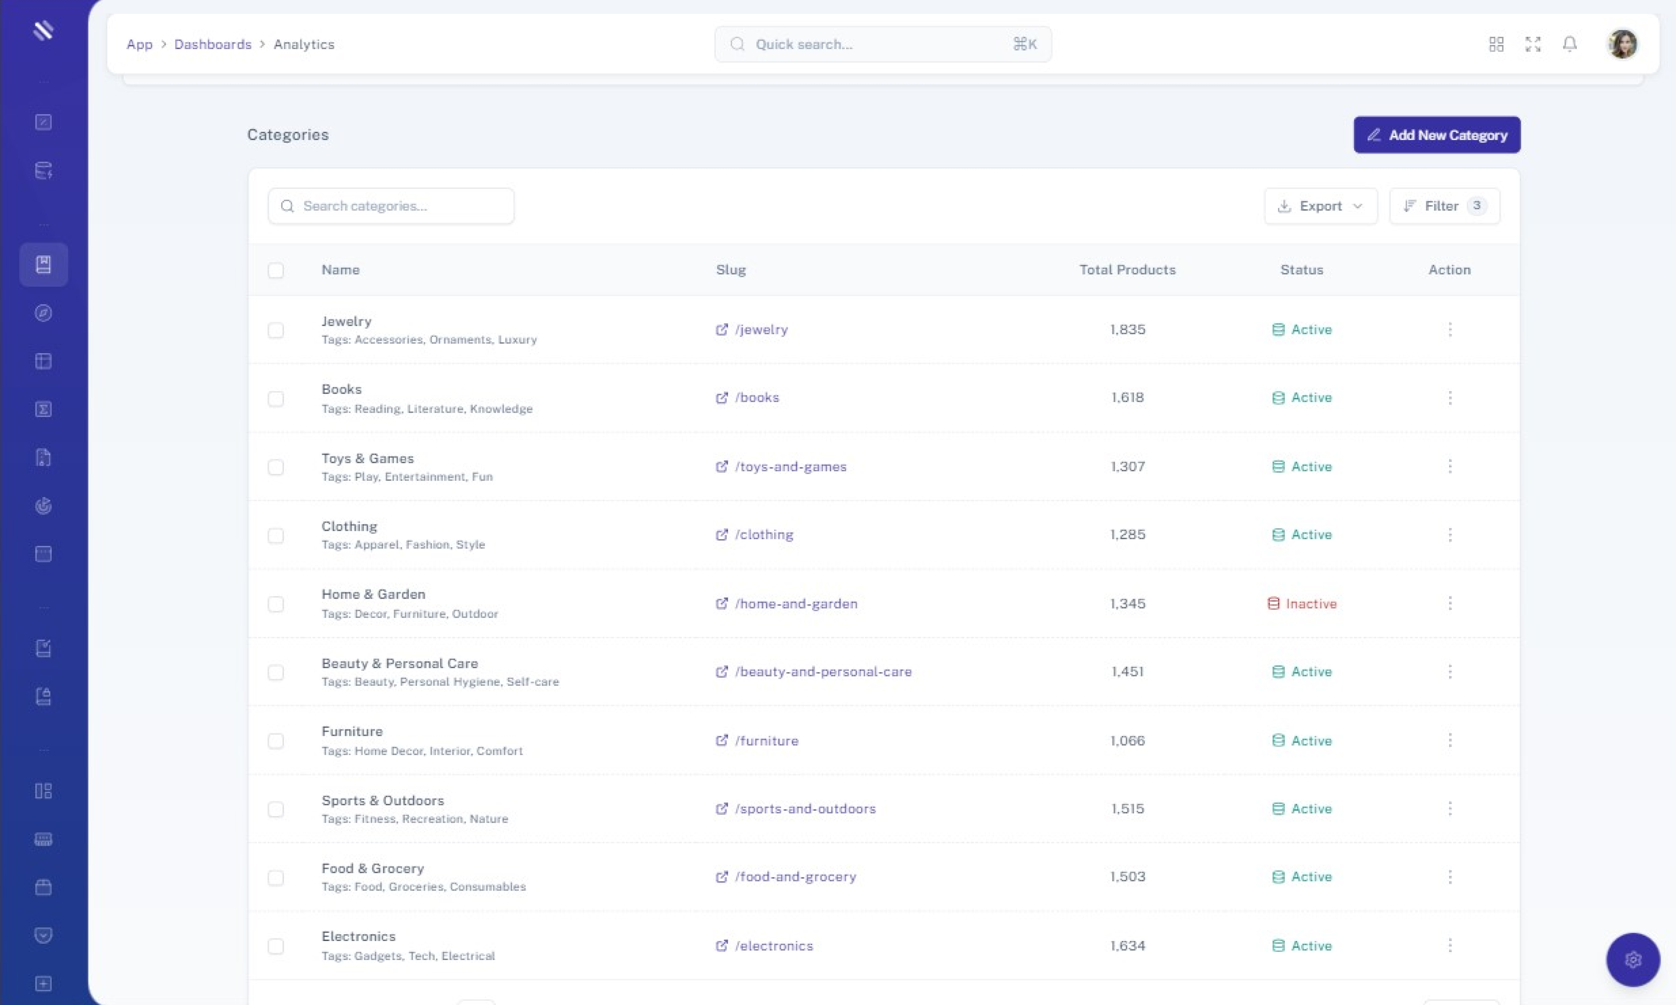Open external link icon for /jewelry
This screenshot has width=1676, height=1005.
[x=721, y=330]
